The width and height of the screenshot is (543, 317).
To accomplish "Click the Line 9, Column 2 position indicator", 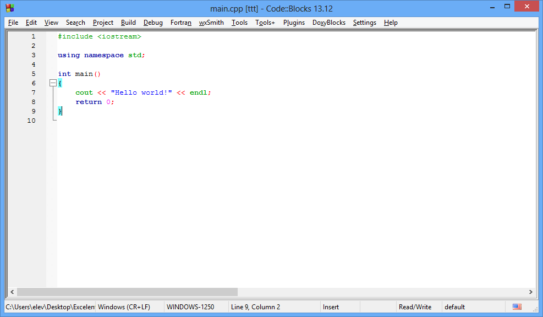I will [256, 307].
